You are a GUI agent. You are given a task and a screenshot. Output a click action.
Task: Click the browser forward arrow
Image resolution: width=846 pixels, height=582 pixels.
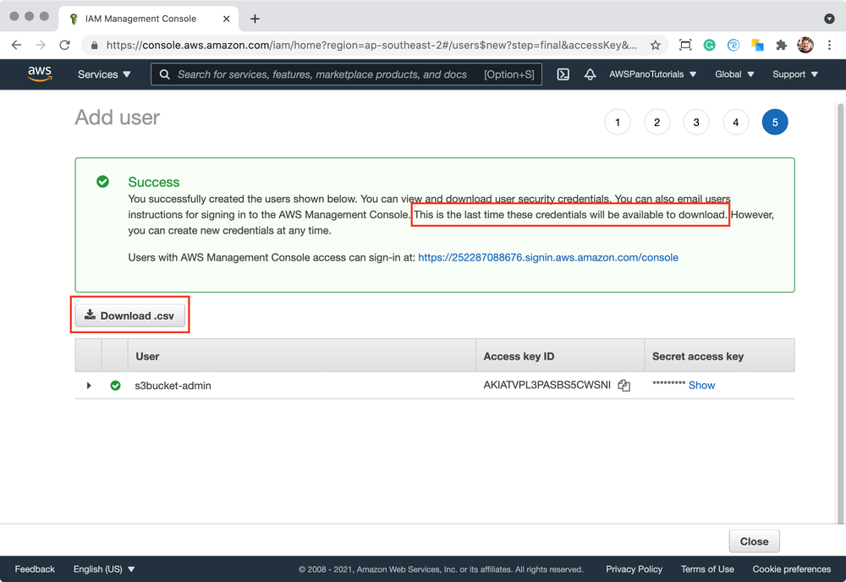click(41, 46)
